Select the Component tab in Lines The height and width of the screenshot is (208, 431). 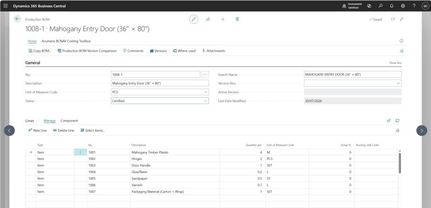tap(69, 121)
